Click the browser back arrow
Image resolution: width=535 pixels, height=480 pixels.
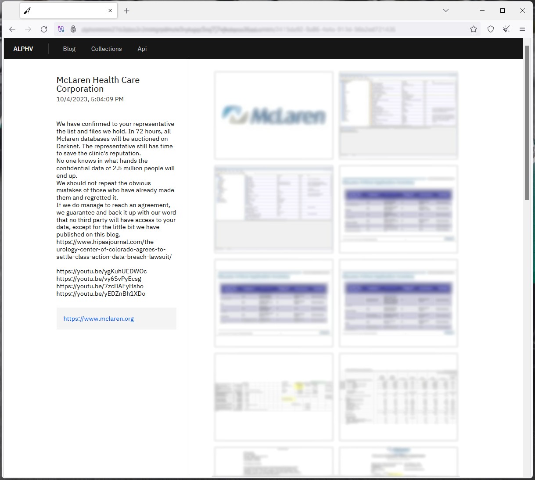tap(12, 29)
